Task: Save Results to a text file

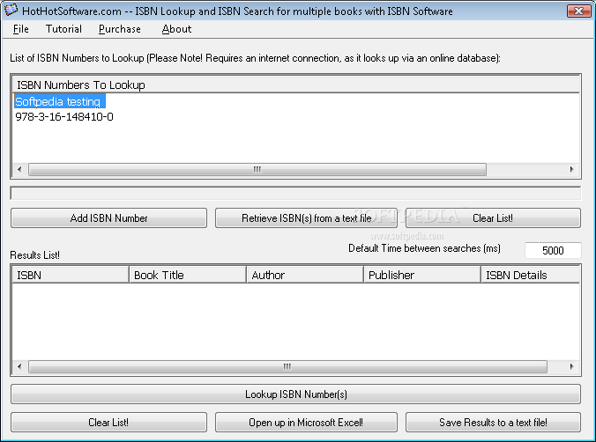Action: tap(493, 423)
